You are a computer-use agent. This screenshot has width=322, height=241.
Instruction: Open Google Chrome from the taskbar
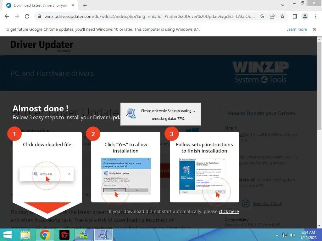[45, 235]
